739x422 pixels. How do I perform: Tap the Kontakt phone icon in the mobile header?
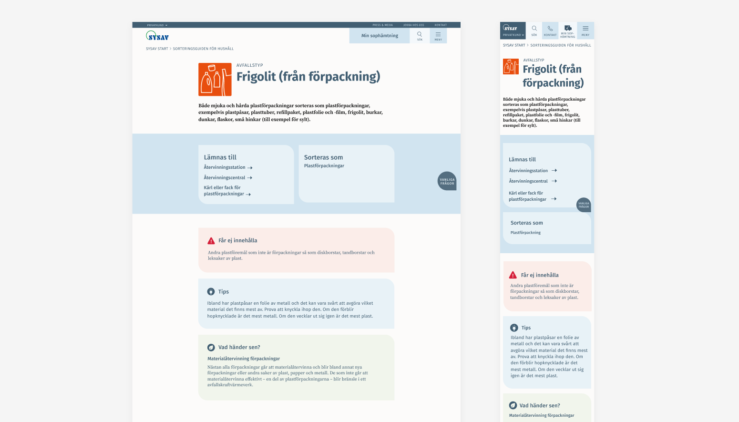tap(550, 30)
